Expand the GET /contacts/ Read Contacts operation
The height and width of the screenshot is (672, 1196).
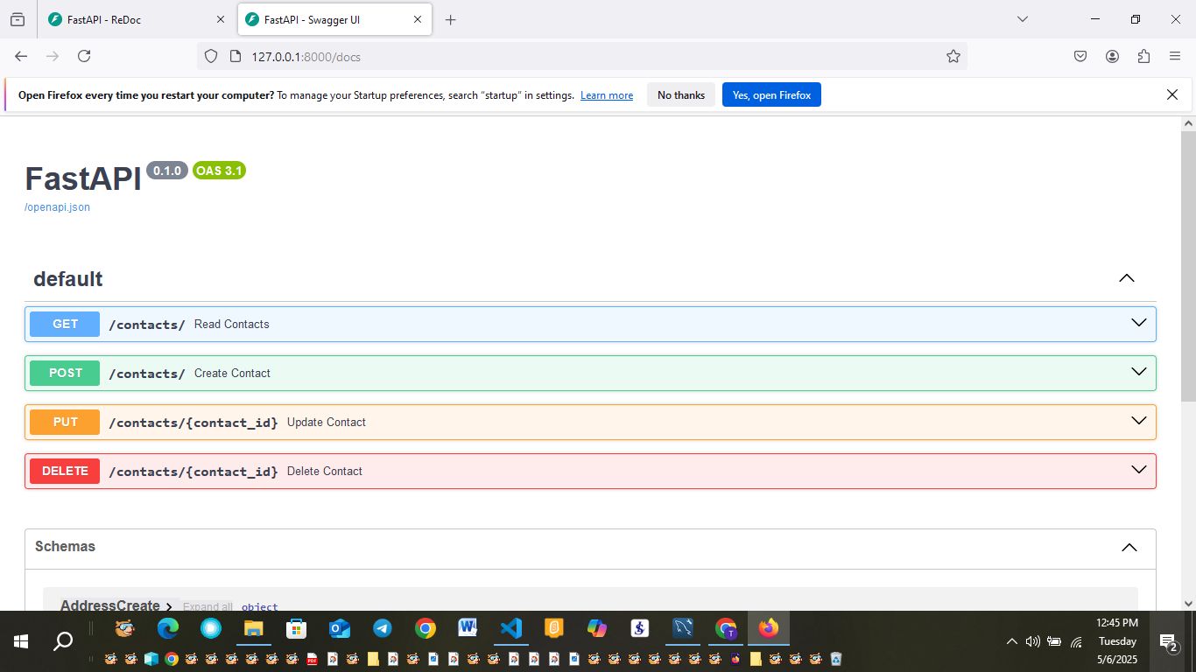[x=590, y=324]
